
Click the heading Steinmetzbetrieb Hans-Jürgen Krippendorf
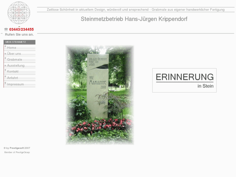134,19
